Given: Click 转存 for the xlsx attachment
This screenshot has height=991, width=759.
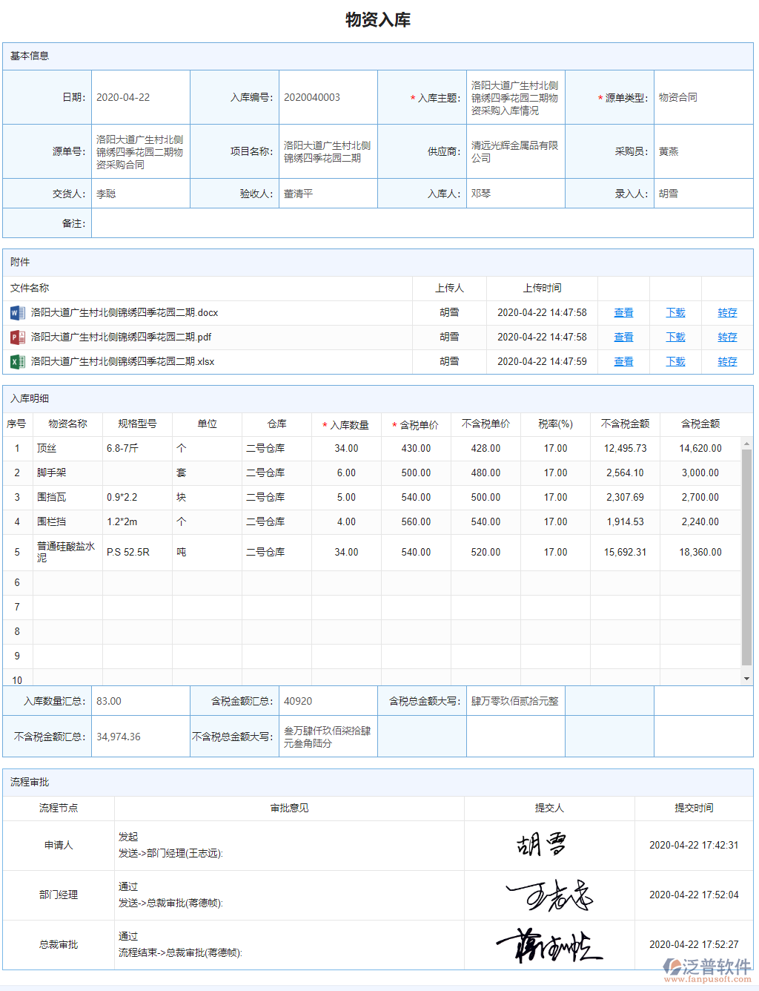Looking at the screenshot, I should (727, 362).
